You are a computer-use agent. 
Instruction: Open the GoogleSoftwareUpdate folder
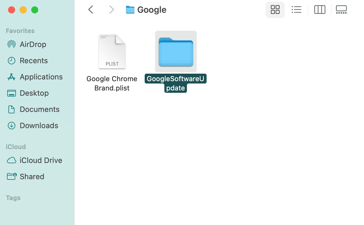pos(176,51)
